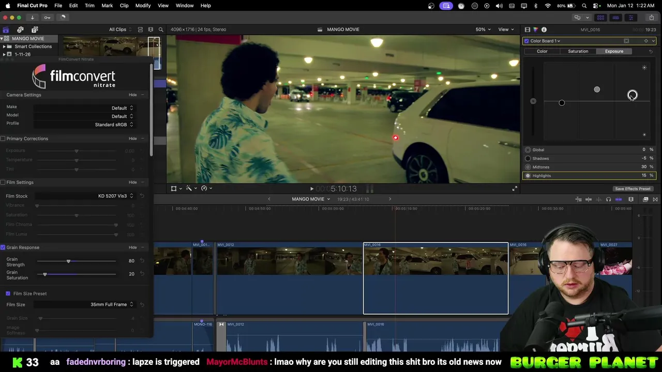Hide the Grain Response section

point(133,247)
